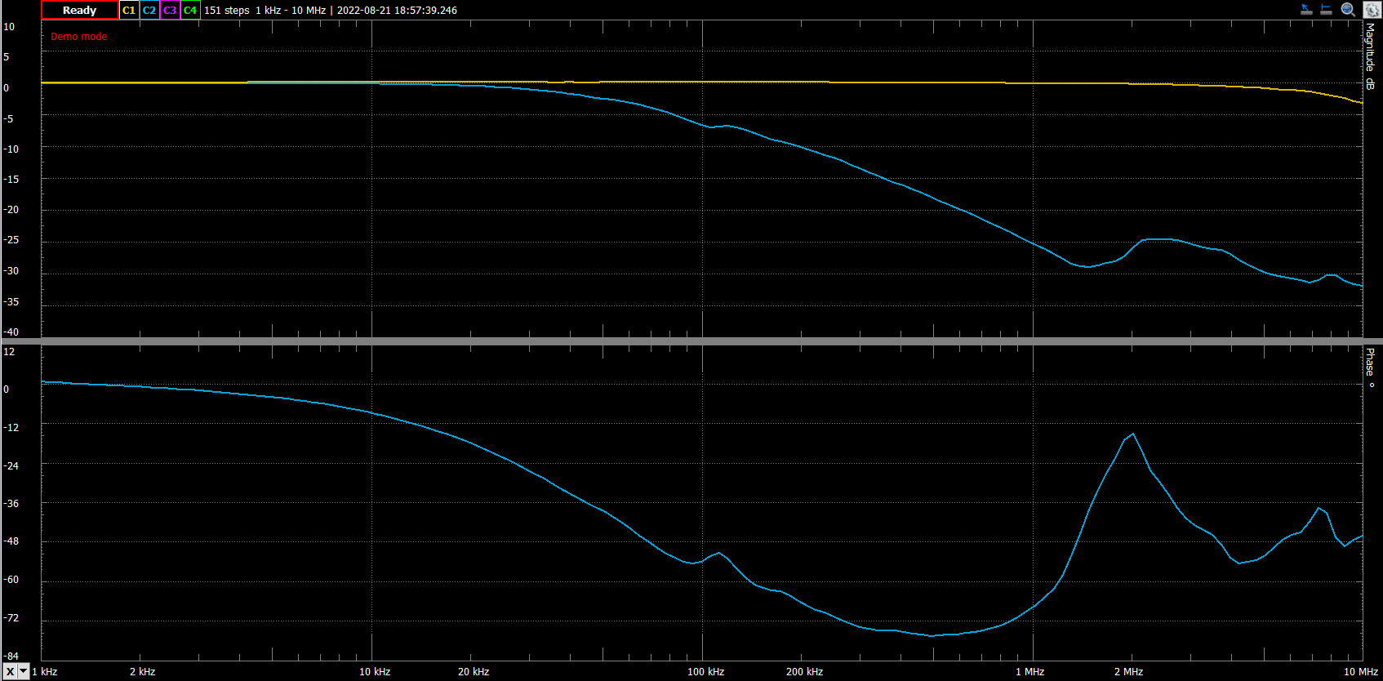Click the T-shaped marker tool icon
Viewport: 1383px width, 681px height.
click(1327, 10)
